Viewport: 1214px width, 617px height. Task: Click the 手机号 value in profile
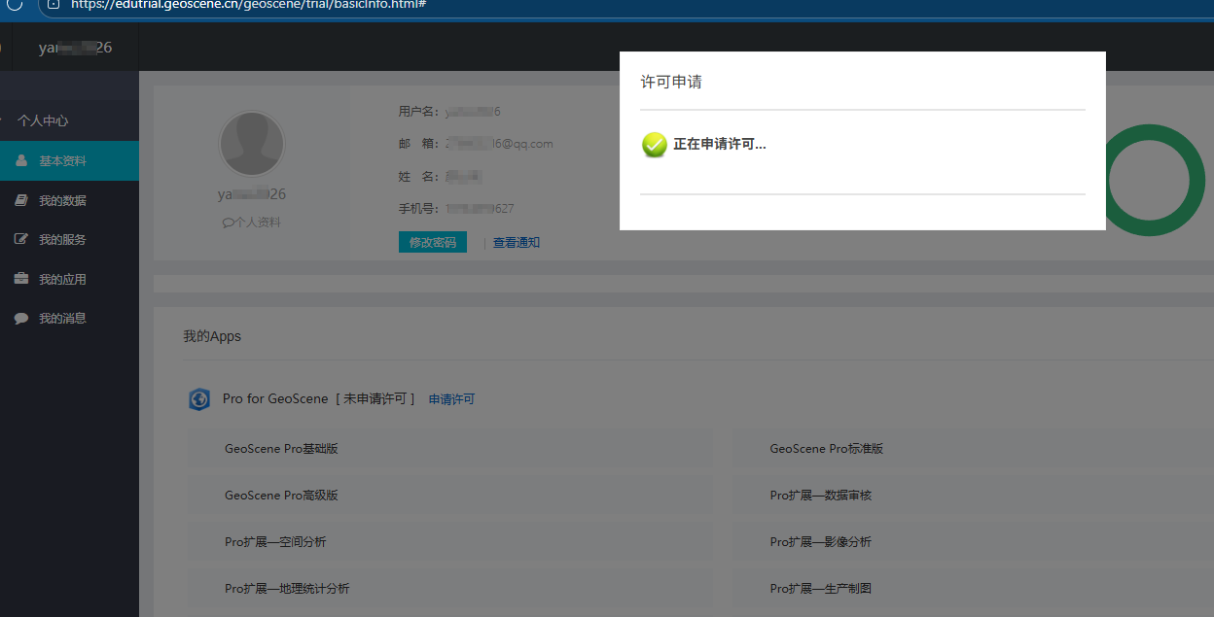click(480, 209)
